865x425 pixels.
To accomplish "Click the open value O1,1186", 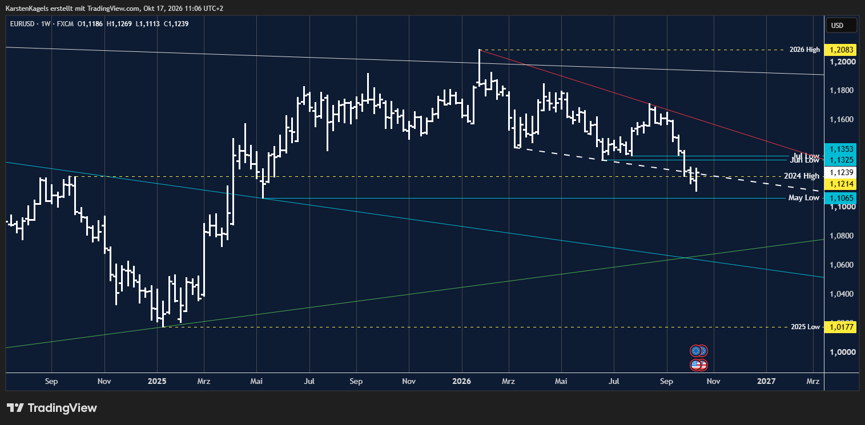I will [x=90, y=24].
